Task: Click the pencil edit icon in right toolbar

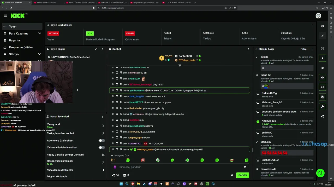Action: [323, 36]
